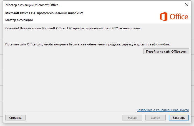This screenshot has height=126, width=194.
Task: Open the "Заявление о конфиденциальности" link
Action: (163, 110)
